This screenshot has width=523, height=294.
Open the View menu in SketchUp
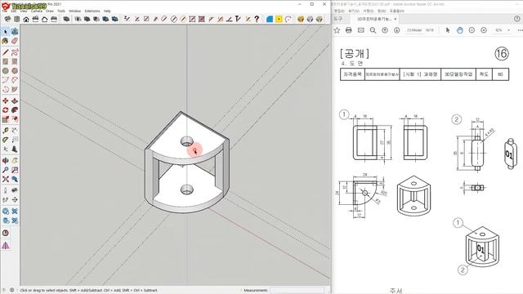(x=24, y=11)
